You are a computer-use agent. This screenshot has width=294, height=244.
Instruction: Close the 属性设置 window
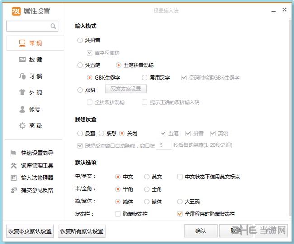click(x=285, y=9)
